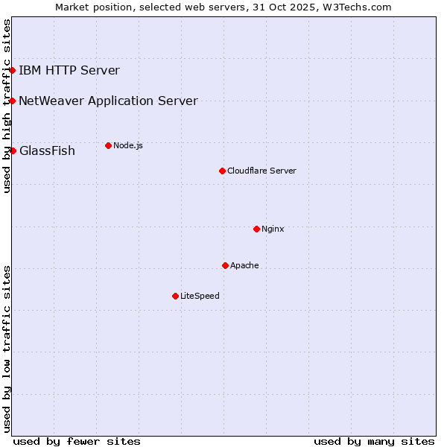The image size is (447, 447).
Task: Click the GlassFish text label
Action: (x=47, y=150)
